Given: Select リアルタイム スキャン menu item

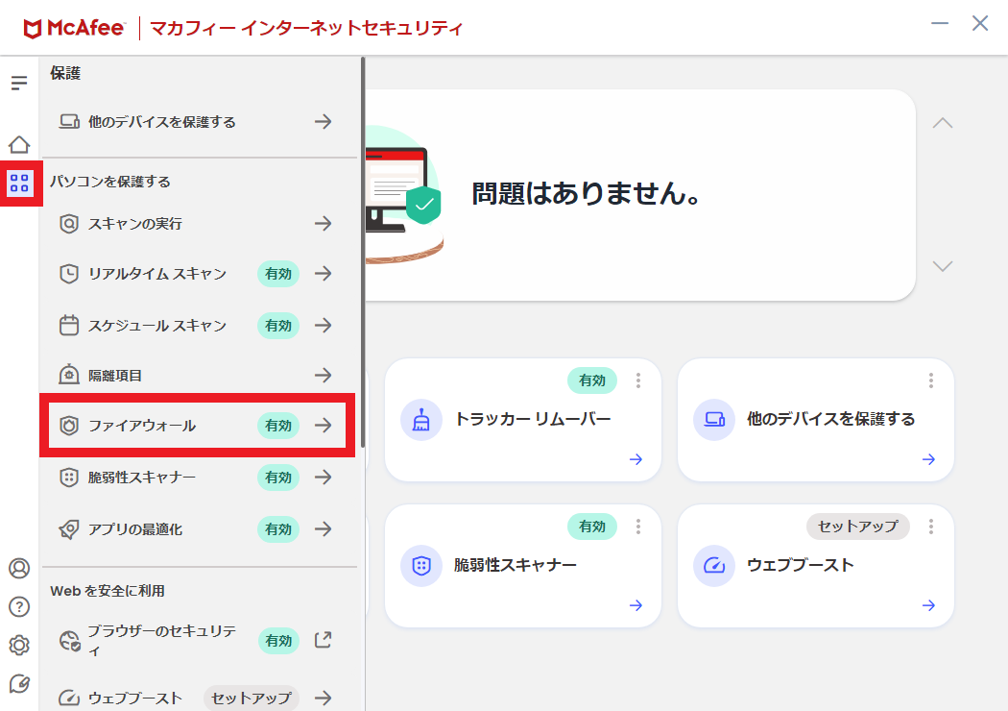Looking at the screenshot, I should [x=198, y=274].
